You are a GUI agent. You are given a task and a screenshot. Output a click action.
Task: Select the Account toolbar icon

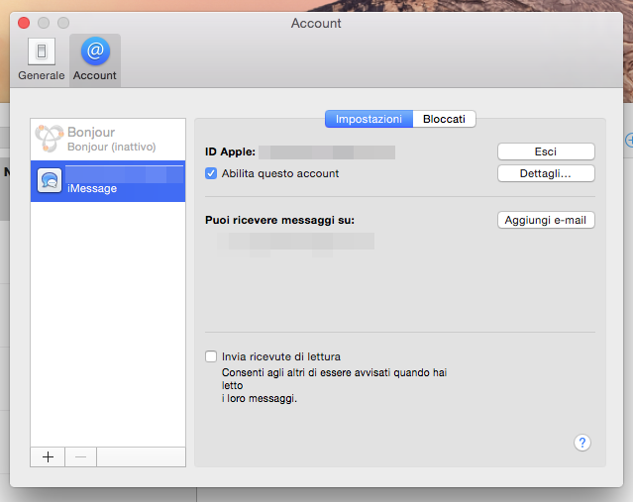pyautogui.click(x=95, y=59)
